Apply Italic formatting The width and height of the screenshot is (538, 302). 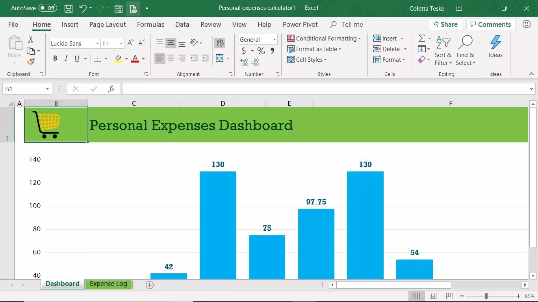66,59
